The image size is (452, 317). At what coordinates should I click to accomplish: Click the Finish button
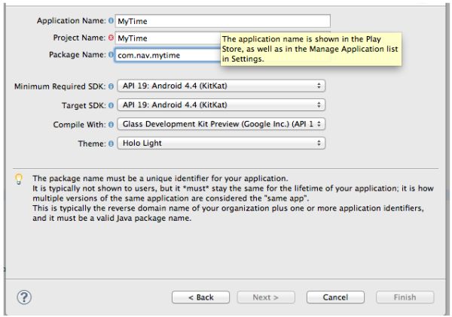(405, 297)
